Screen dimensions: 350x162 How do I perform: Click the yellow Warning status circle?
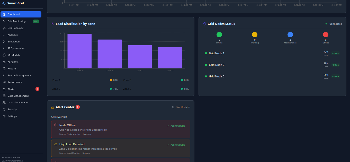255,34
